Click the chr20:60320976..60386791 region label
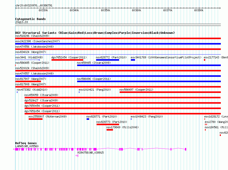The height and width of the screenshot is (170, 228). [x=34, y=5]
